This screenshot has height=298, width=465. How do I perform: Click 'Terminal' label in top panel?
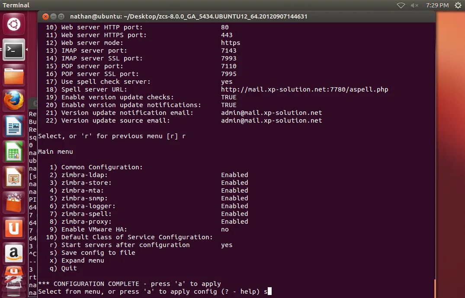pyautogui.click(x=16, y=5)
